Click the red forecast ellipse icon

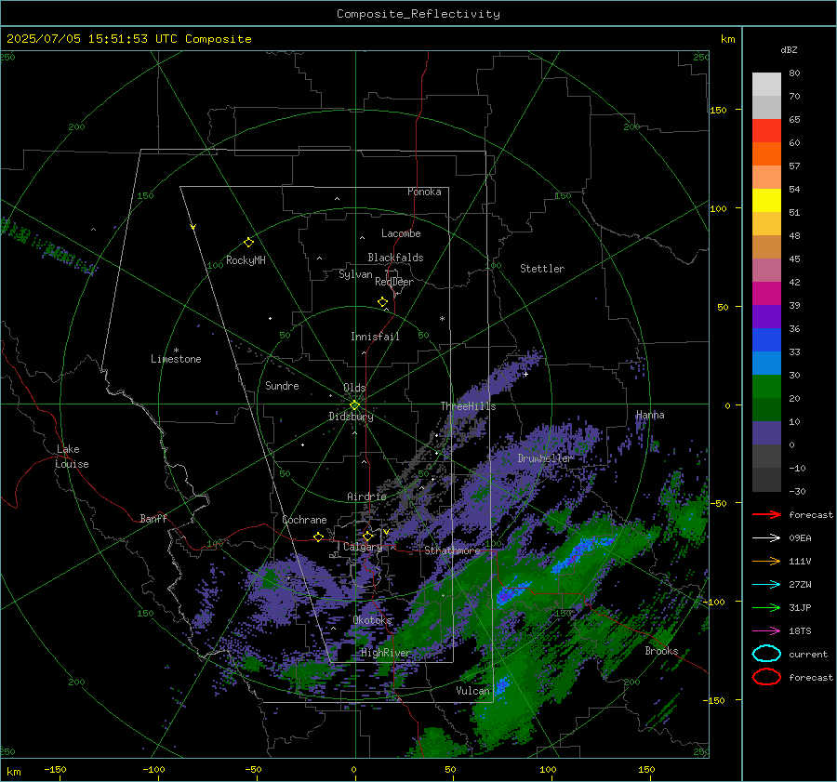click(766, 677)
